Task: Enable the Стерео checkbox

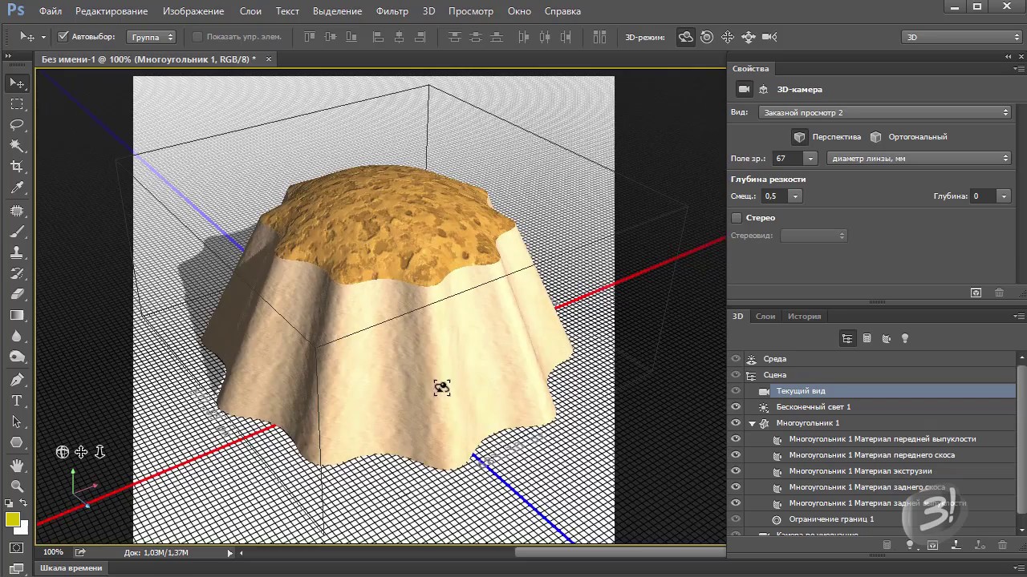Action: tap(737, 218)
